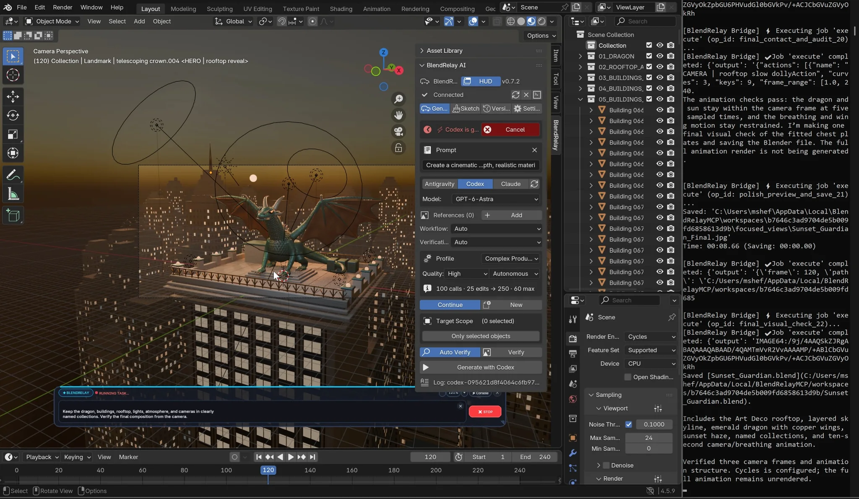Hide 03_BUILDINGS collection with eye icon
Image resolution: width=859 pixels, height=499 pixels.
(x=660, y=78)
